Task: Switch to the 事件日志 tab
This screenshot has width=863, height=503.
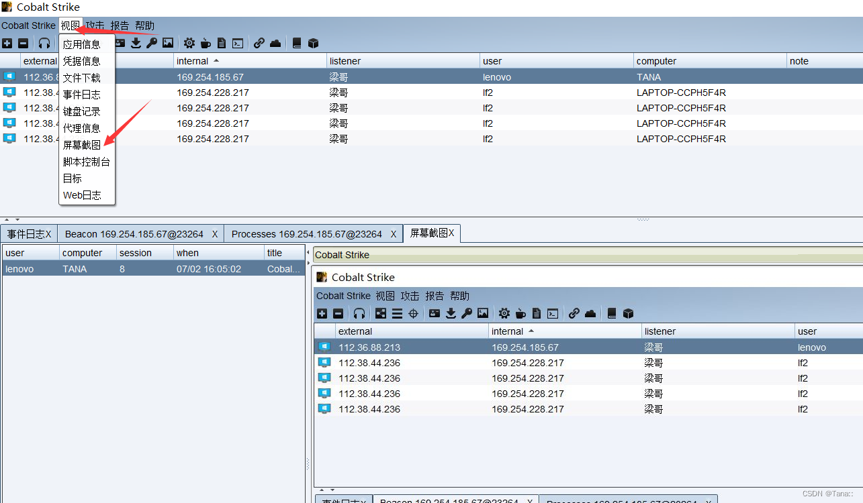Action: pos(29,234)
